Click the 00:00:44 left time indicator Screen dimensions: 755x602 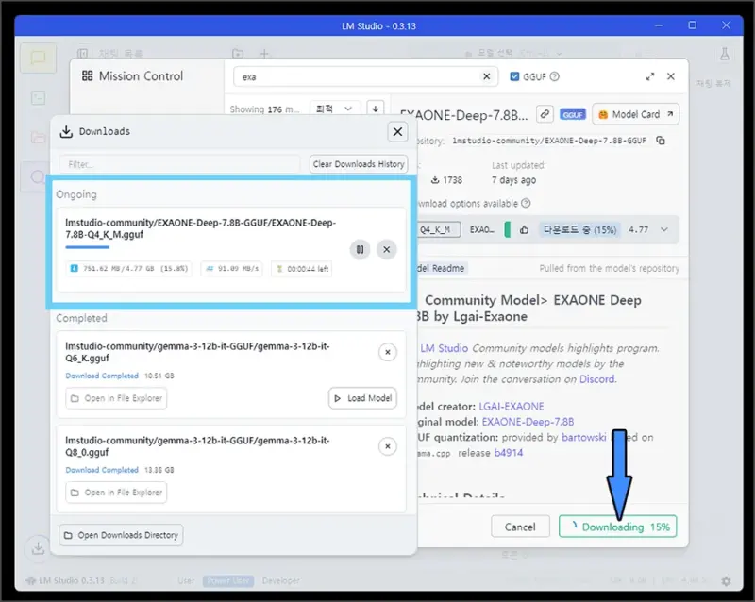pos(302,269)
